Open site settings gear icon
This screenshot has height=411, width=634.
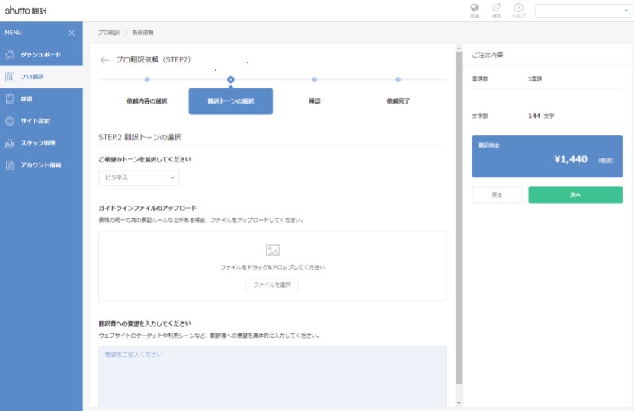pyautogui.click(x=10, y=121)
